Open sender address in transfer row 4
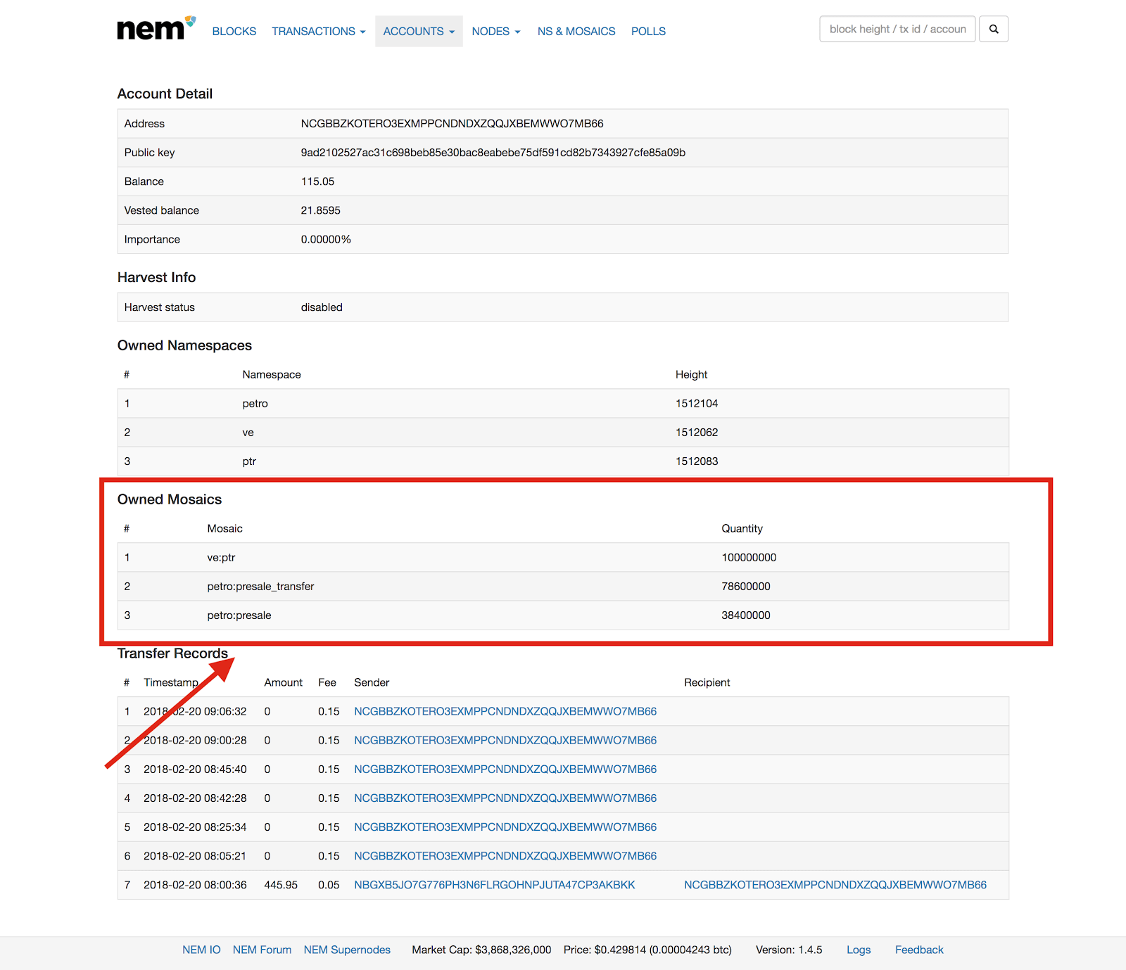 (505, 798)
